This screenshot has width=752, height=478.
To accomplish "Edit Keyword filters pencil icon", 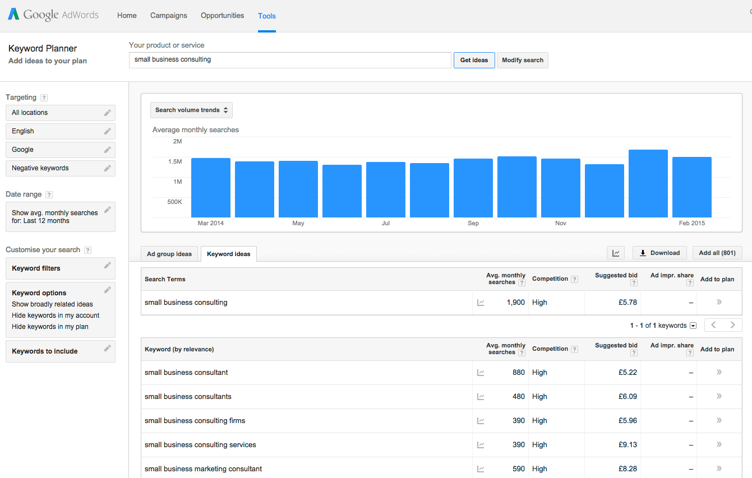I will tap(107, 265).
